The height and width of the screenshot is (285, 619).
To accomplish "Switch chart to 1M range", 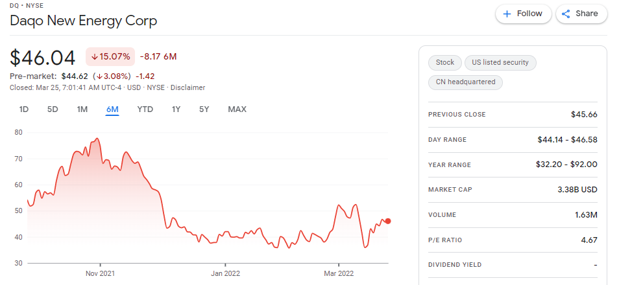I will click(x=82, y=109).
